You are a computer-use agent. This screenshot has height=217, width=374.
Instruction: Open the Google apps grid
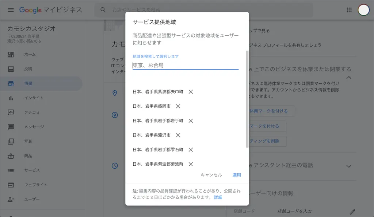tap(349, 10)
